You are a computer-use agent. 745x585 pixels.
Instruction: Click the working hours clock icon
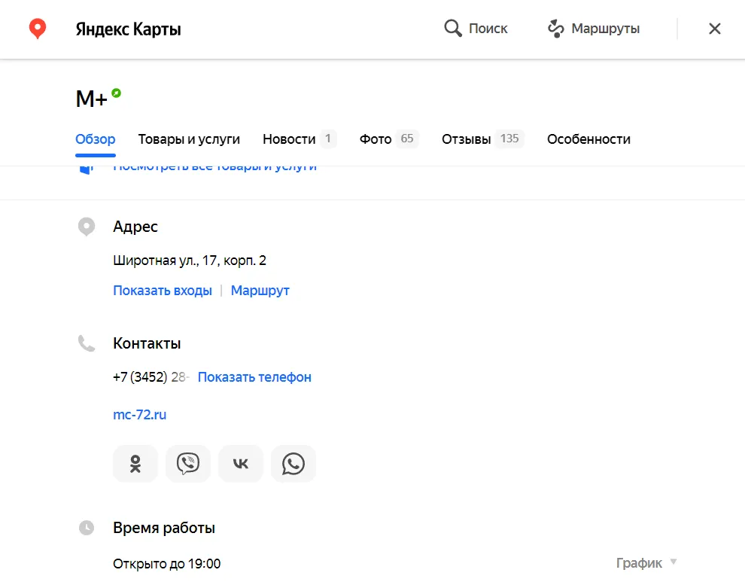point(87,528)
